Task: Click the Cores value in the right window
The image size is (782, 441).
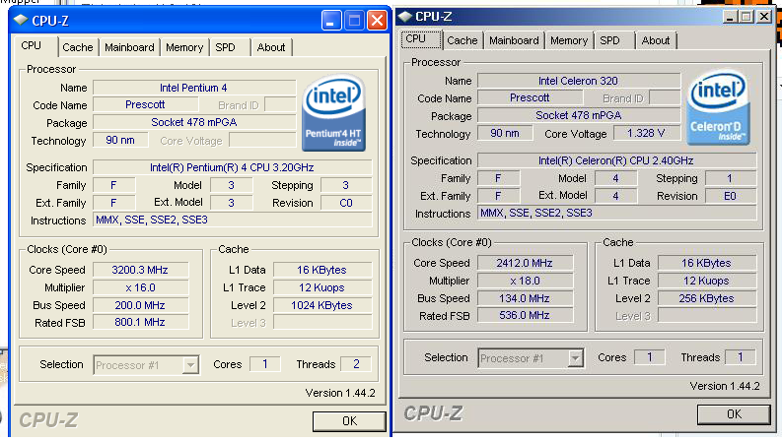Action: 649,357
